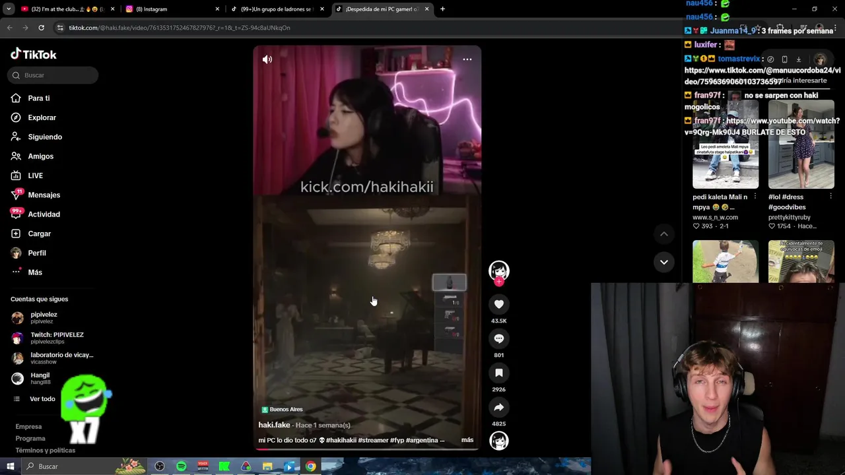Switch to the Instagram tab
845x475 pixels.
(x=172, y=9)
